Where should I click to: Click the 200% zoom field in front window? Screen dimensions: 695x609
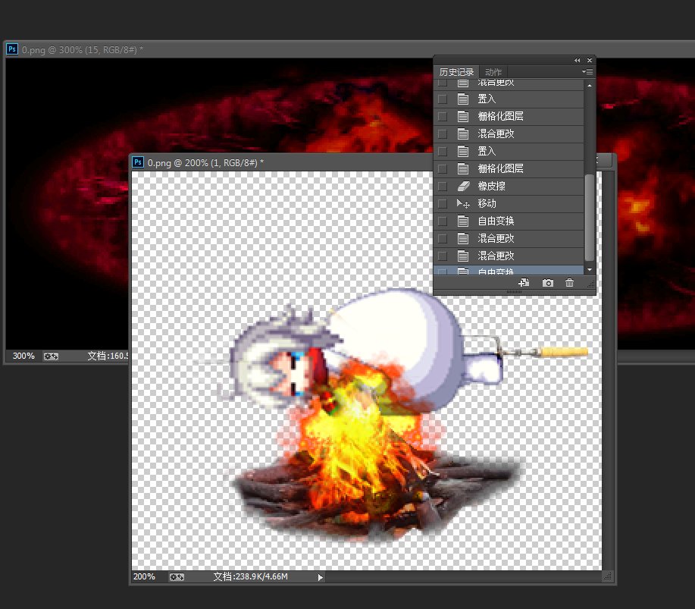[x=145, y=576]
